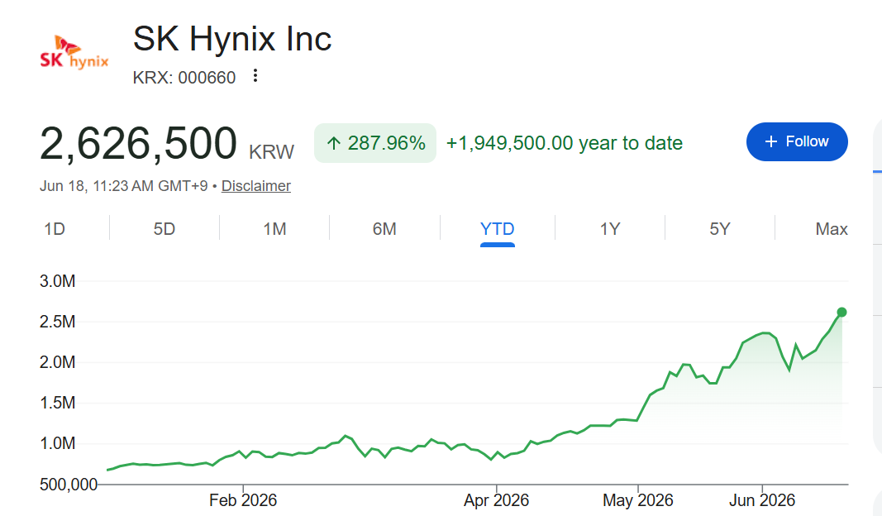Click the 2.5M y-axis label
Screen dimensions: 882x516
(57, 322)
